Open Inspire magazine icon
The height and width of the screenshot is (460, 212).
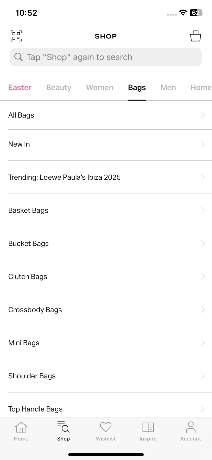pyautogui.click(x=148, y=427)
